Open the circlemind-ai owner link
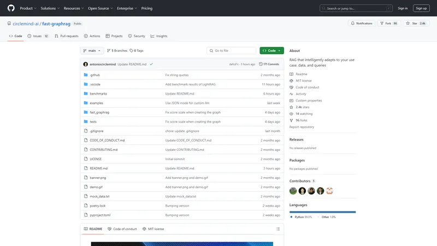This screenshot has width=437, height=246. coord(26,24)
